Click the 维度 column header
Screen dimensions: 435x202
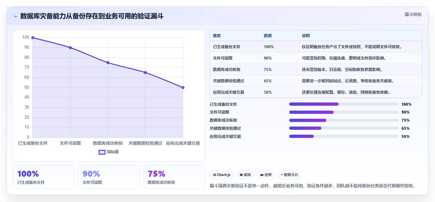point(217,36)
